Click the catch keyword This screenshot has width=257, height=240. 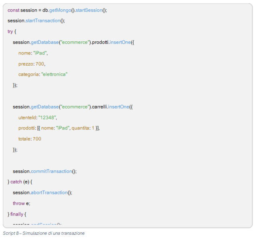click(x=16, y=182)
